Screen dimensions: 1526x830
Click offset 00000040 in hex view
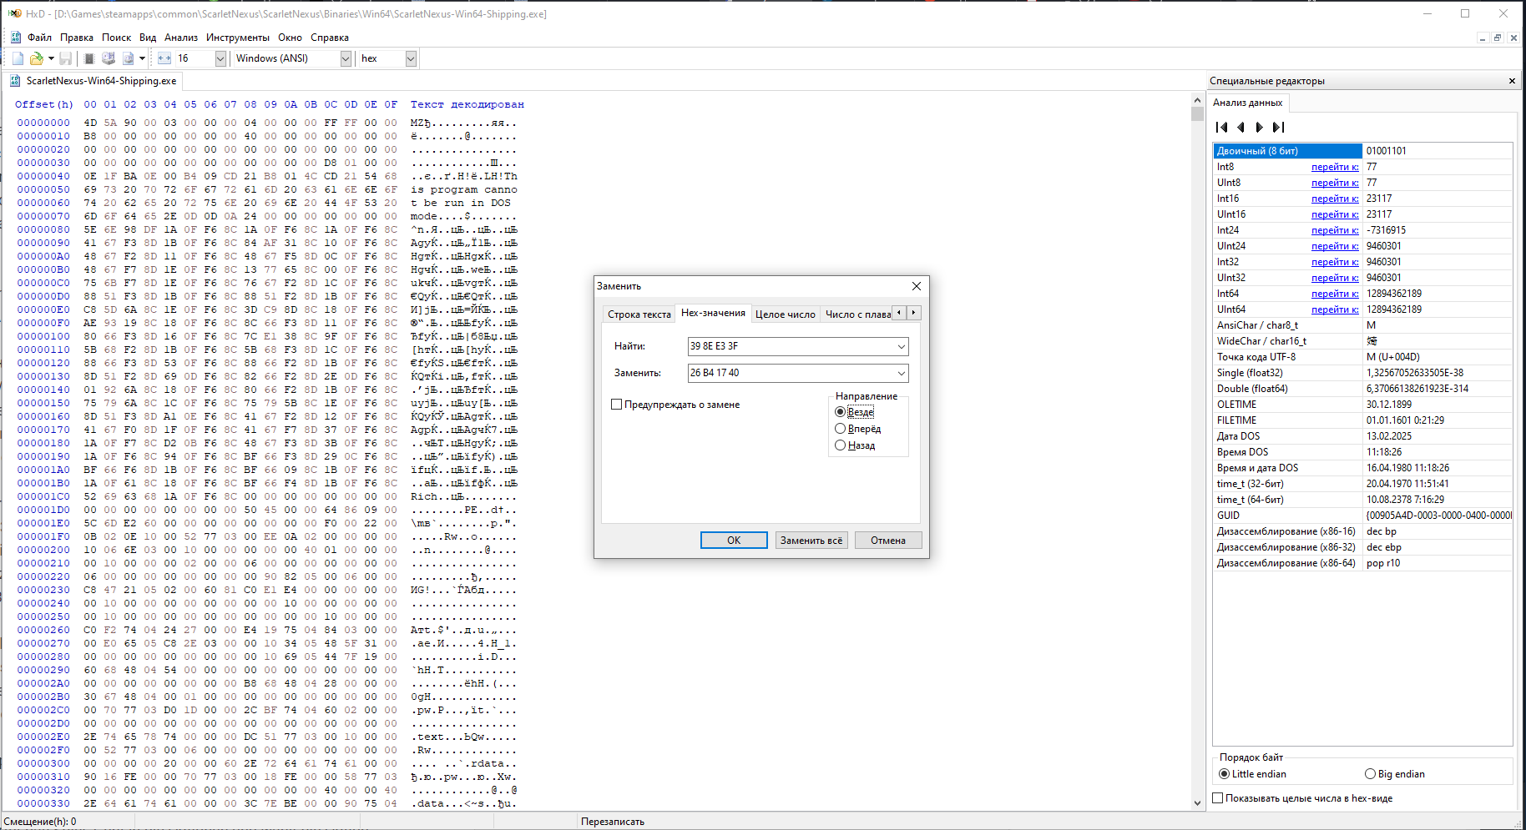(x=43, y=176)
